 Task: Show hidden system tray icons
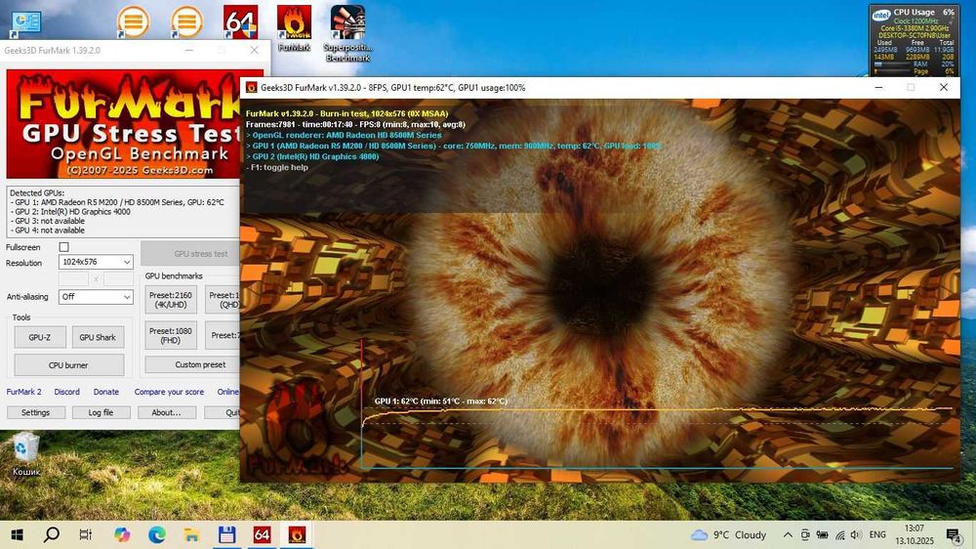pos(788,534)
